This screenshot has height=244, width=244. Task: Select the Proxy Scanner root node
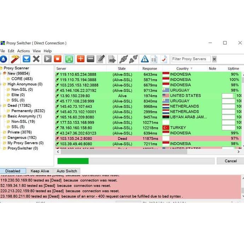coord(16,68)
